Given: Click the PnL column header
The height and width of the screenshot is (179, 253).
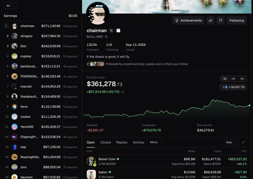Looking at the screenshot, I should tap(244, 151).
